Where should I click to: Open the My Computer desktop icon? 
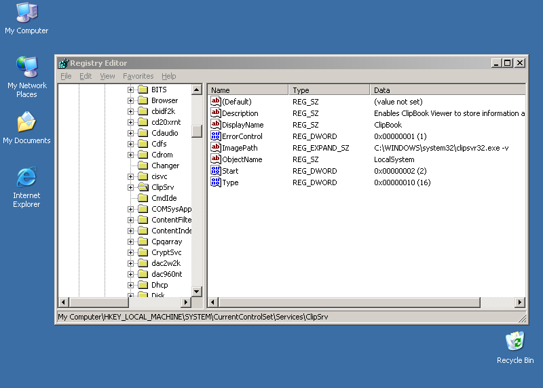pyautogui.click(x=26, y=18)
